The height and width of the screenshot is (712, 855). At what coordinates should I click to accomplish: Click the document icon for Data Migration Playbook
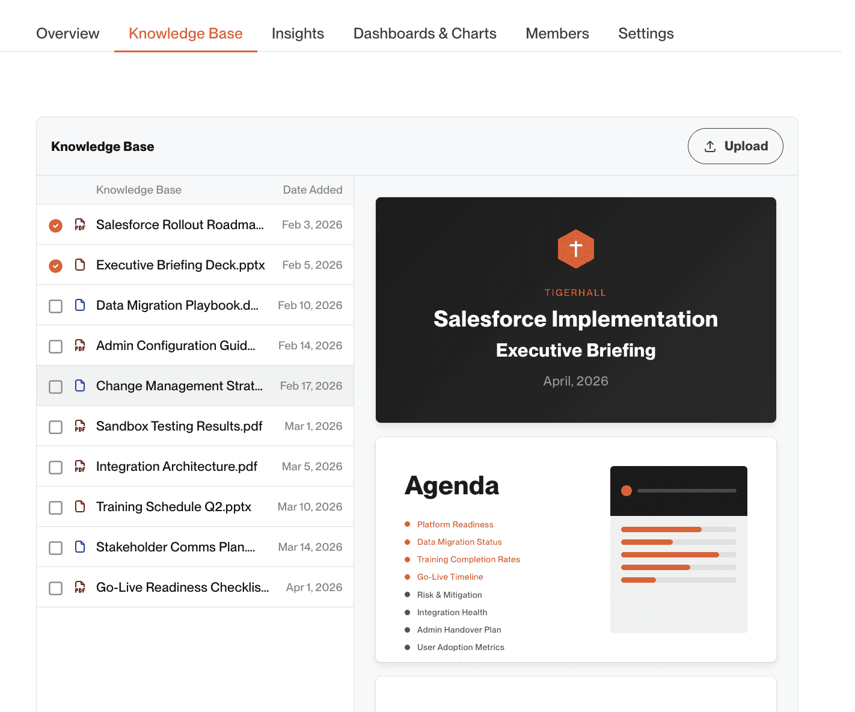coord(80,305)
